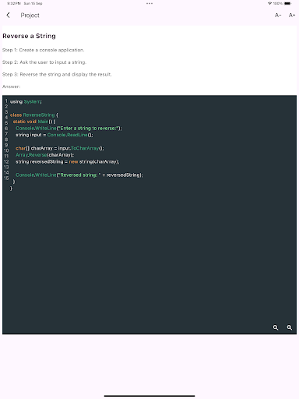Click the using System code line

(x=26, y=101)
